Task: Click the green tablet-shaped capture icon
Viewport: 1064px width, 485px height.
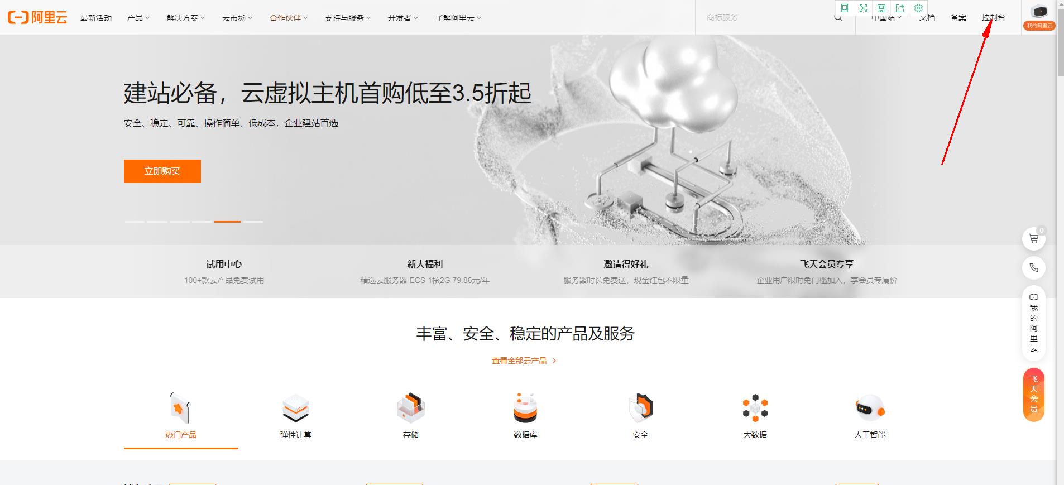Action: 845,8
